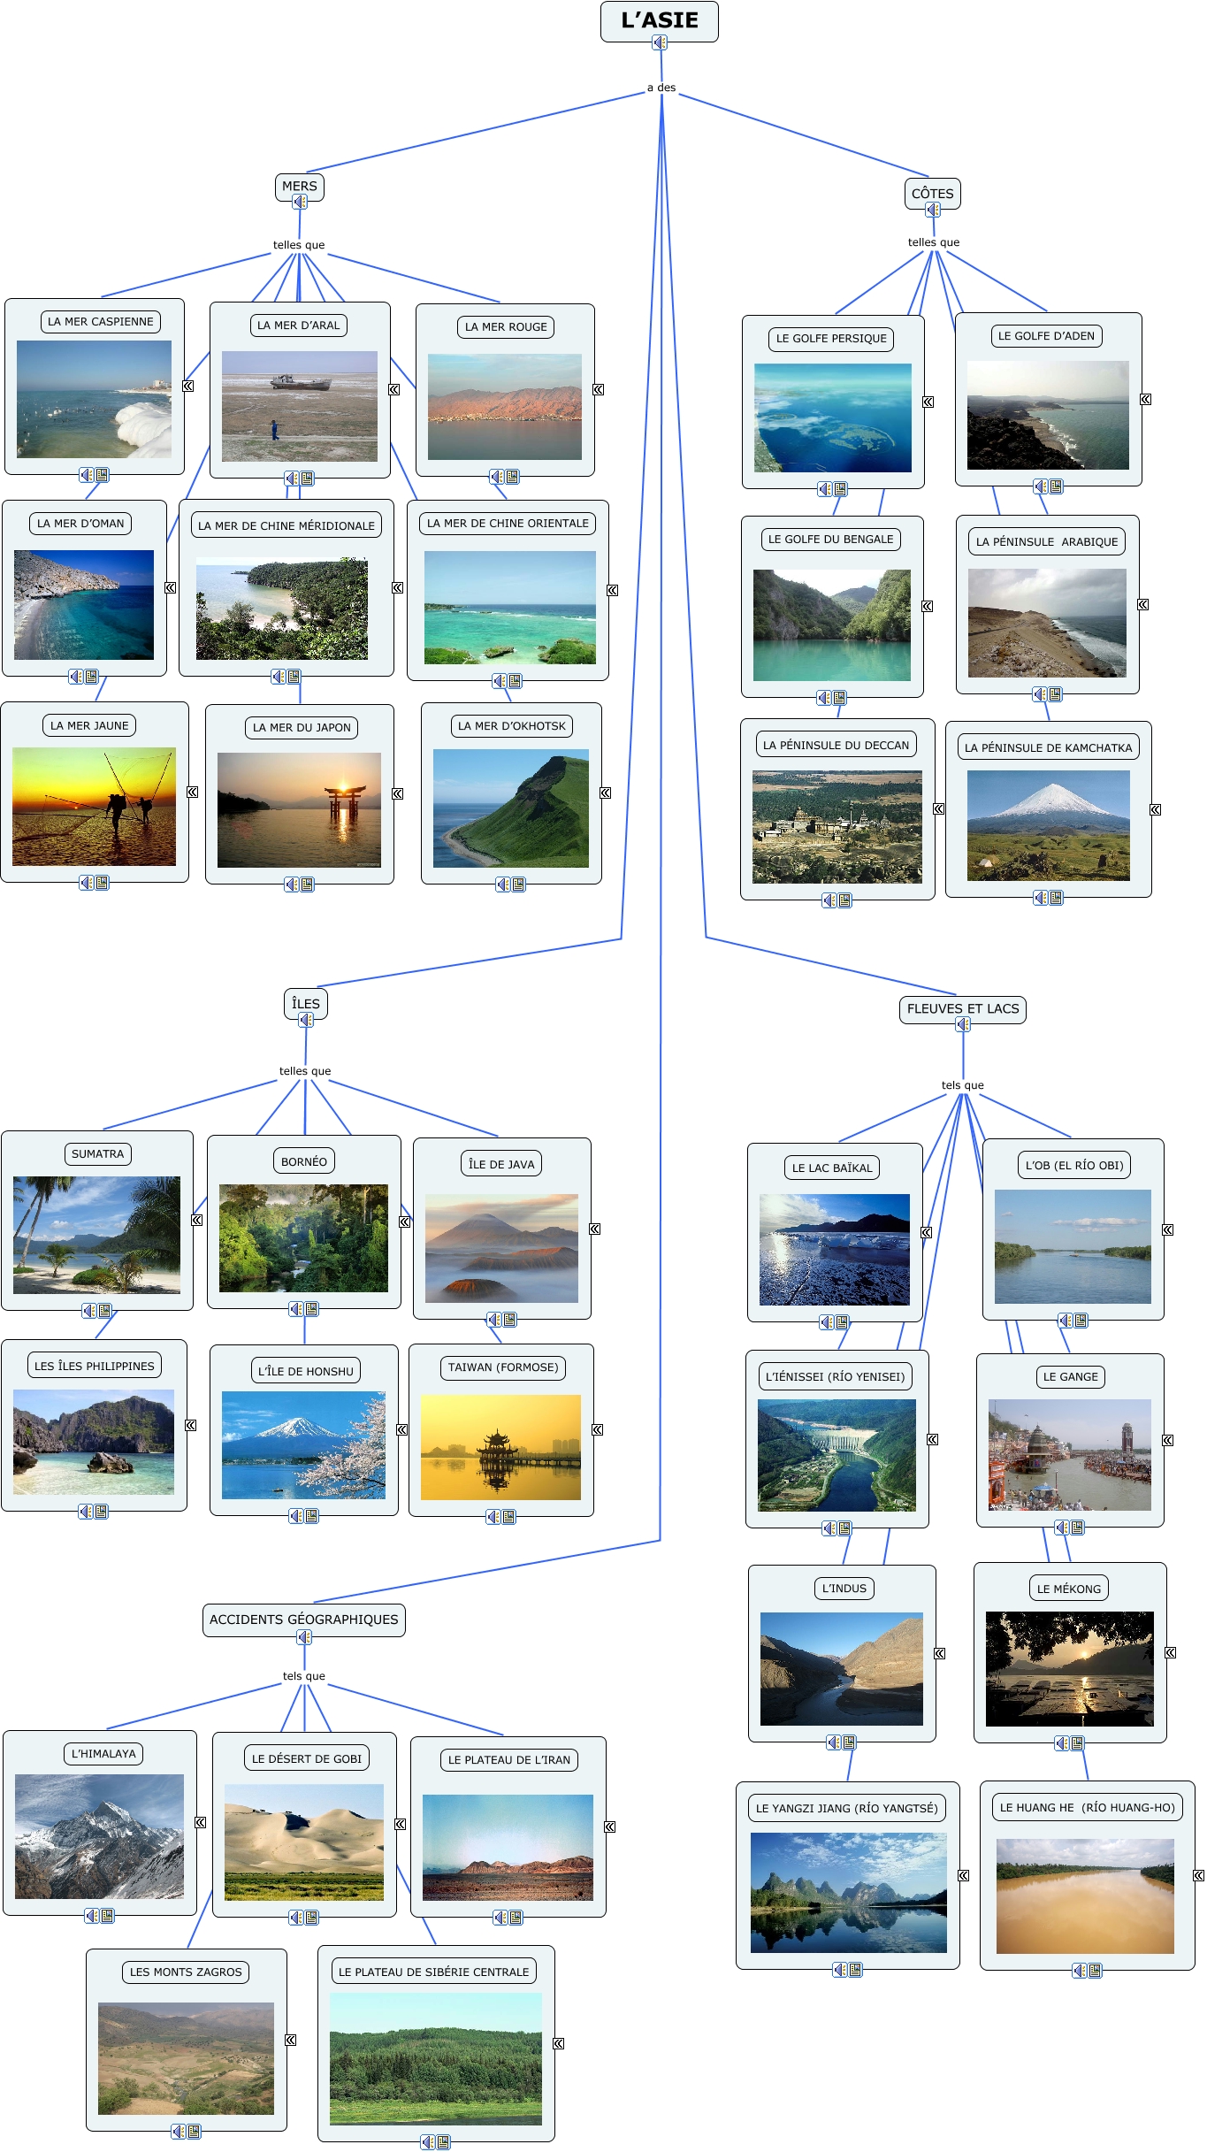
Task: Open image resource icon under La Mer Caspienne
Action: (x=102, y=475)
